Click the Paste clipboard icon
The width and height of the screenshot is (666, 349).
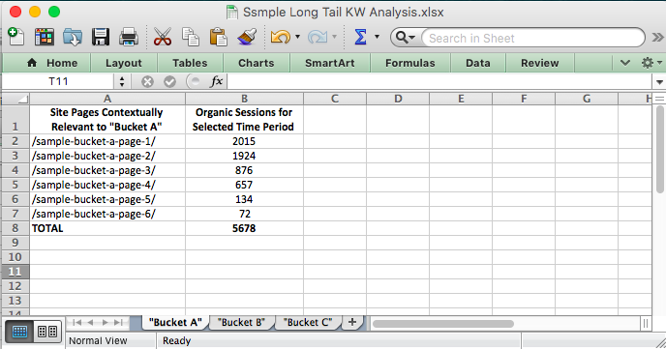coord(219,38)
